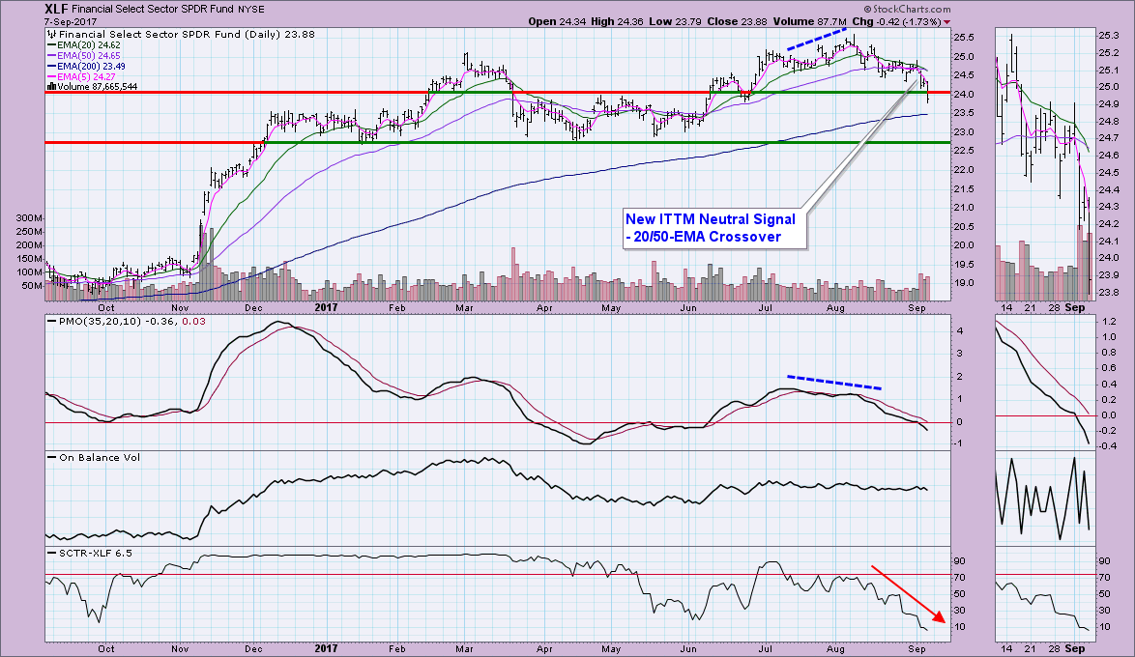Click the 'Low 23.79' quote value

tap(675, 21)
